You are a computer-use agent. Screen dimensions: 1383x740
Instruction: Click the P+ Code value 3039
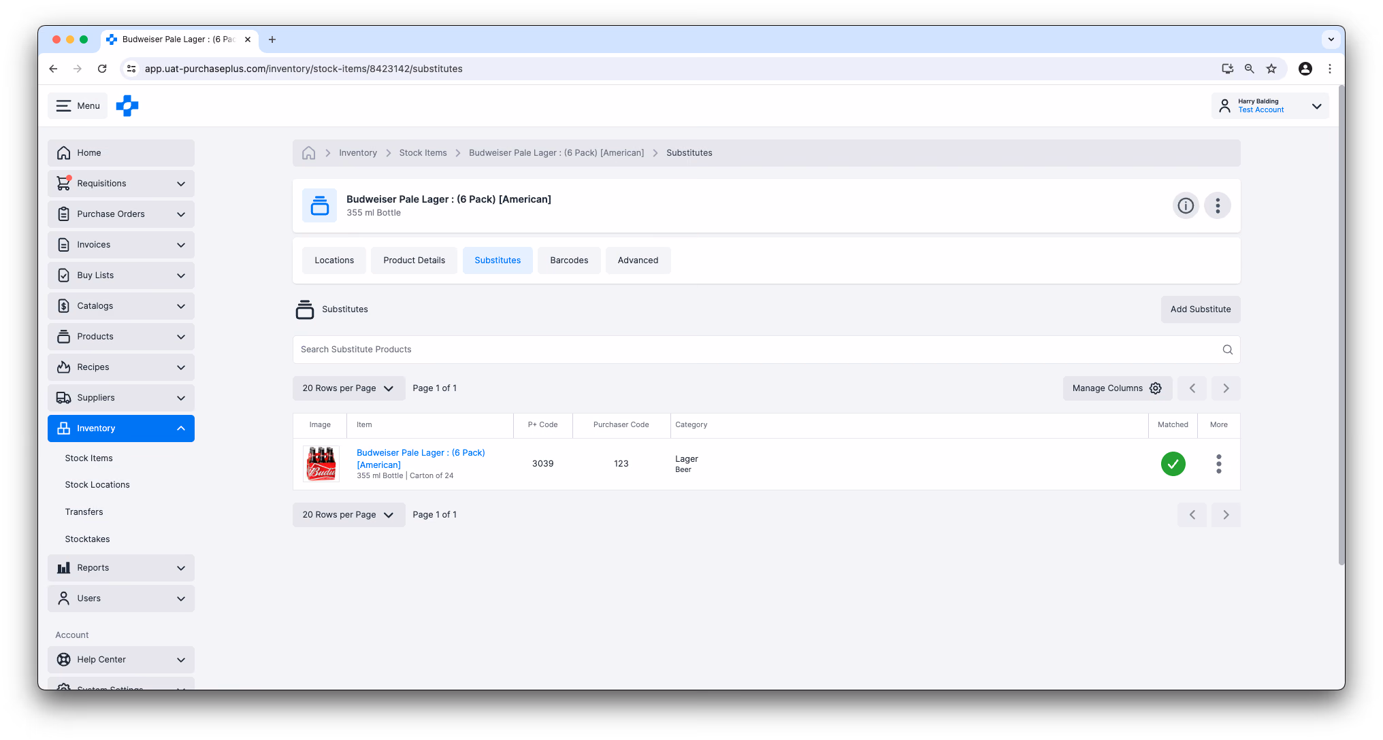tap(542, 464)
